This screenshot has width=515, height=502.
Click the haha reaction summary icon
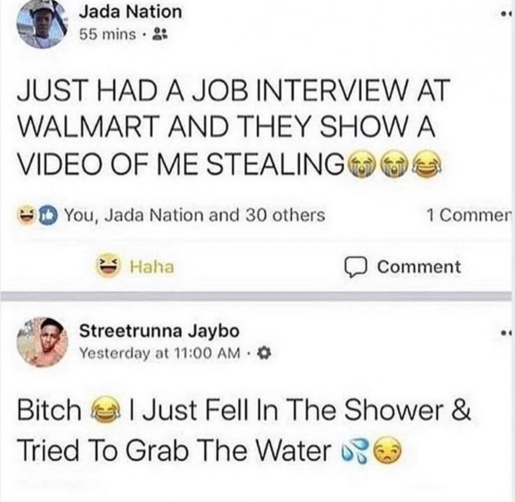[x=25, y=216]
